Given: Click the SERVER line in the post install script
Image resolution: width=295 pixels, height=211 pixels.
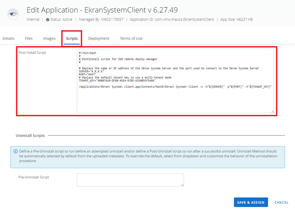Looking at the screenshot, I should 91,71.
